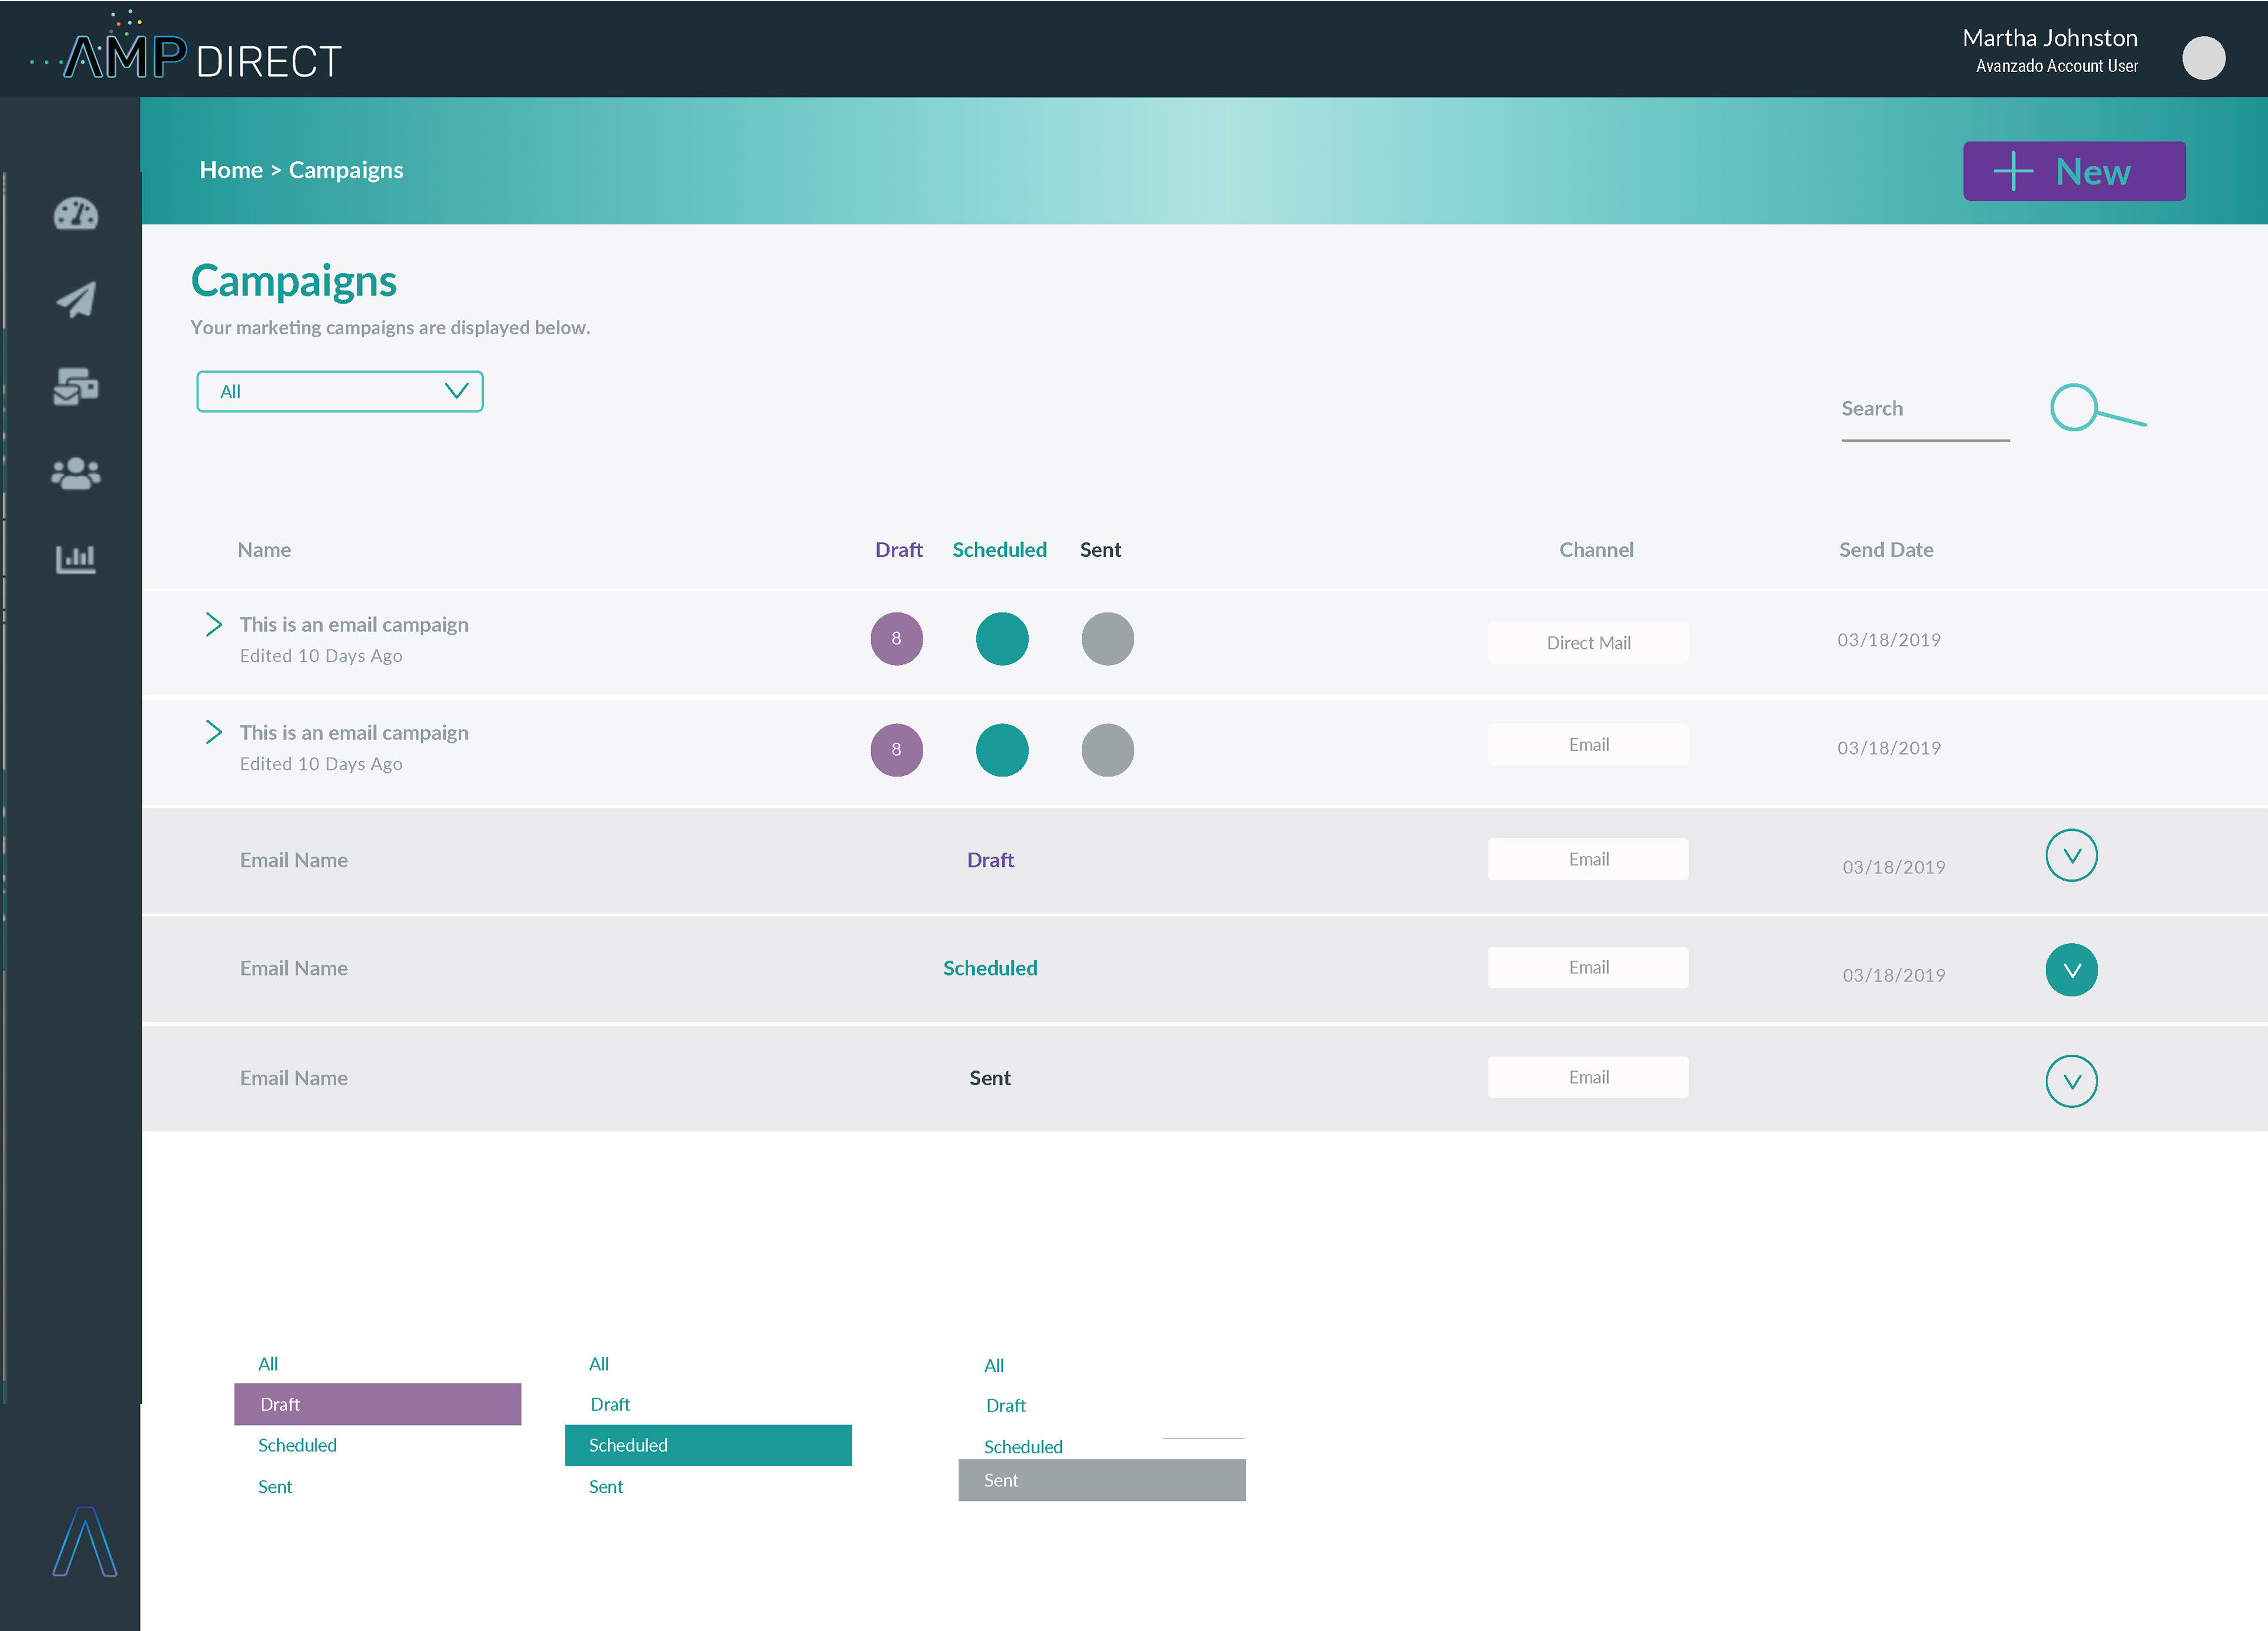Click Campaigns in the breadcrumb
The height and width of the screenshot is (1631, 2268).
point(346,170)
